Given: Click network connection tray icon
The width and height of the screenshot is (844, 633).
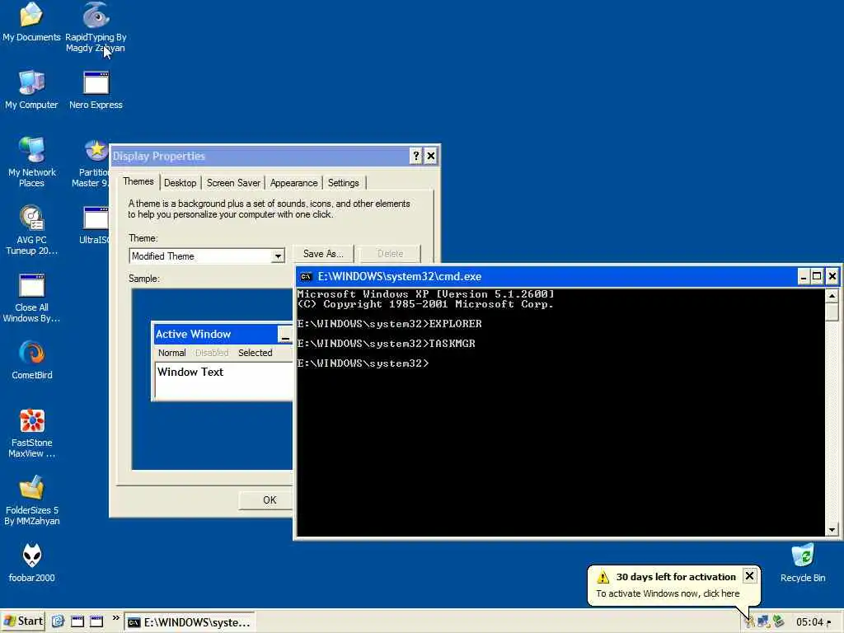Looking at the screenshot, I should pyautogui.click(x=763, y=622).
